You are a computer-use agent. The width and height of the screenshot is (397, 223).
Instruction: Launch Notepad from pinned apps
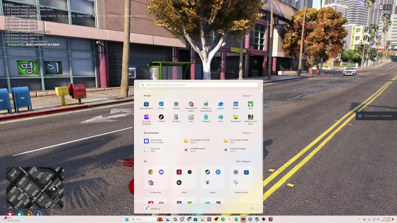[206, 119]
